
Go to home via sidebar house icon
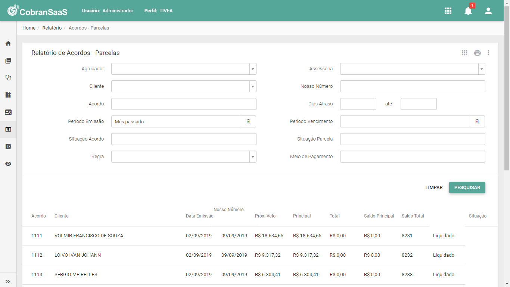pyautogui.click(x=8, y=43)
